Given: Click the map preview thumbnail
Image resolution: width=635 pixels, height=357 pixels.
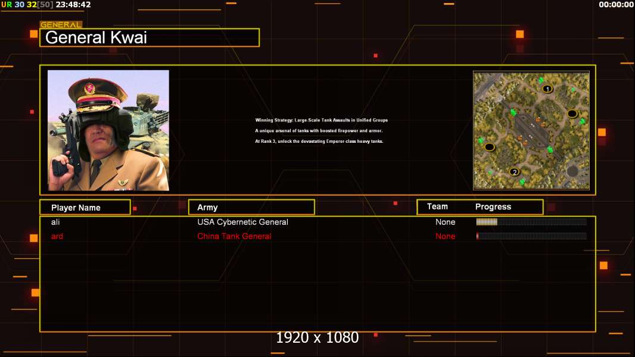Looking at the screenshot, I should click(531, 130).
